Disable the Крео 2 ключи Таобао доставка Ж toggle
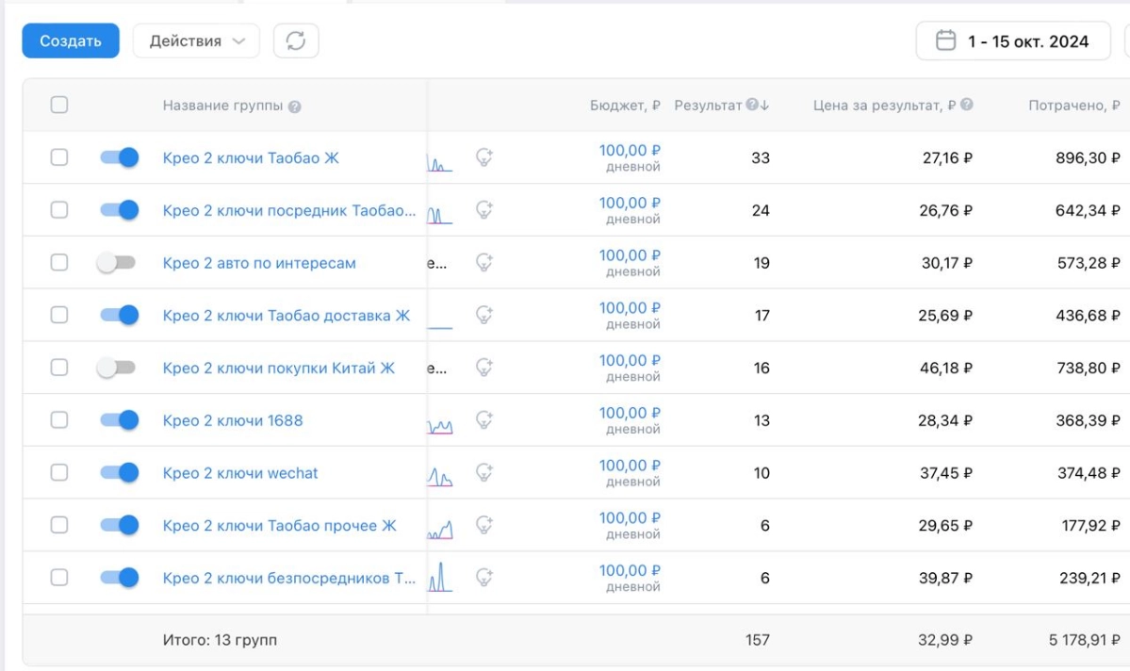Screen dimensions: 1130x671 point(119,315)
